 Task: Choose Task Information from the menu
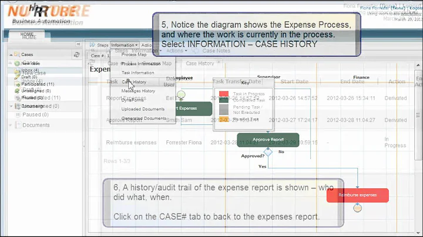138,73
